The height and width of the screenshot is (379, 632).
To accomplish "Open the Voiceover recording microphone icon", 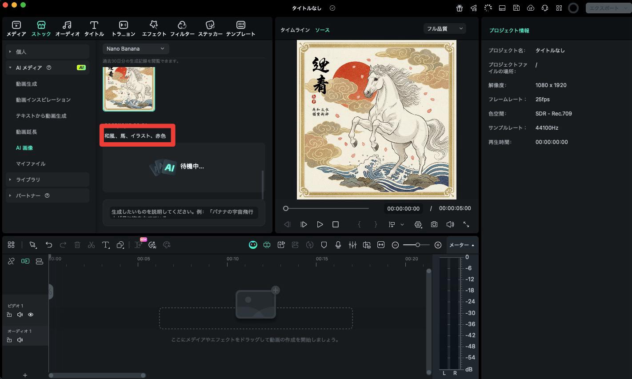I will click(x=338, y=245).
